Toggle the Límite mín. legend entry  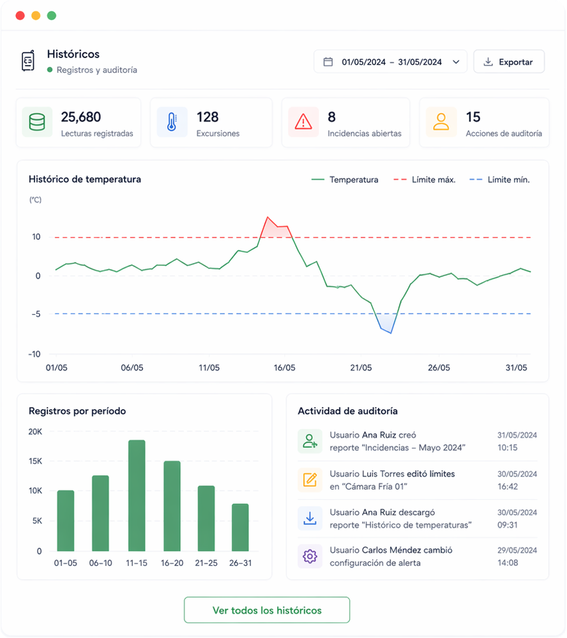point(499,180)
